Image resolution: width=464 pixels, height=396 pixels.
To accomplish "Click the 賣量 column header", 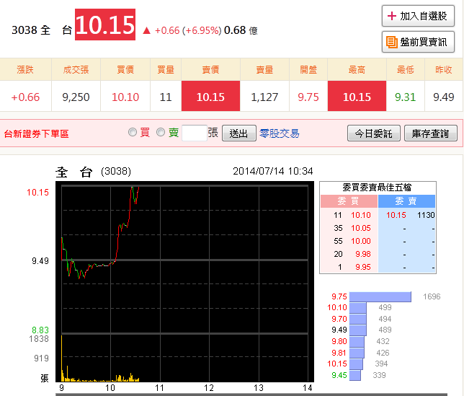I will (x=264, y=69).
